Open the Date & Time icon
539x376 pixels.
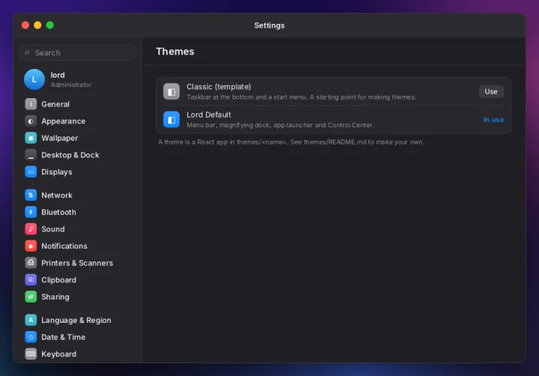coord(31,337)
